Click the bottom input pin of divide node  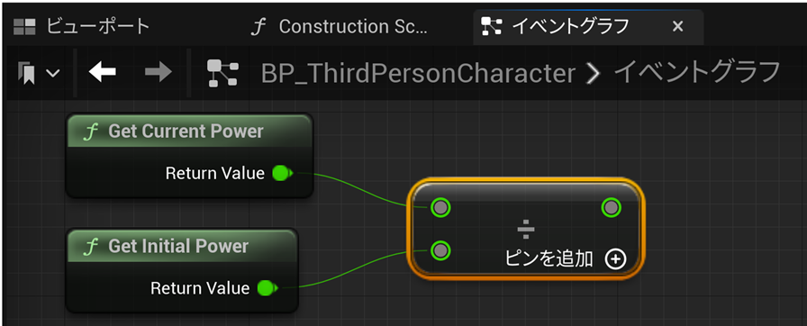pyautogui.click(x=440, y=250)
